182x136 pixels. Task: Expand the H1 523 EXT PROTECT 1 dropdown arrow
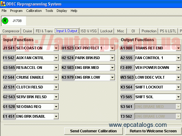click(x=112, y=48)
